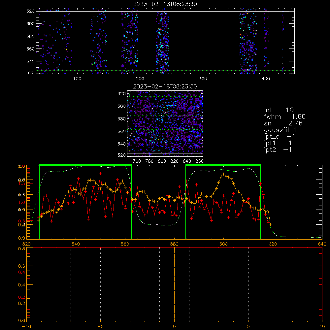The height and width of the screenshot is (330, 330).
Task: Click x-axis label 560 on profile plot
Action: click(x=125, y=244)
